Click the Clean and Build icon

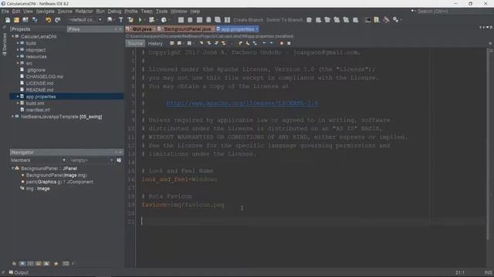[130, 20]
